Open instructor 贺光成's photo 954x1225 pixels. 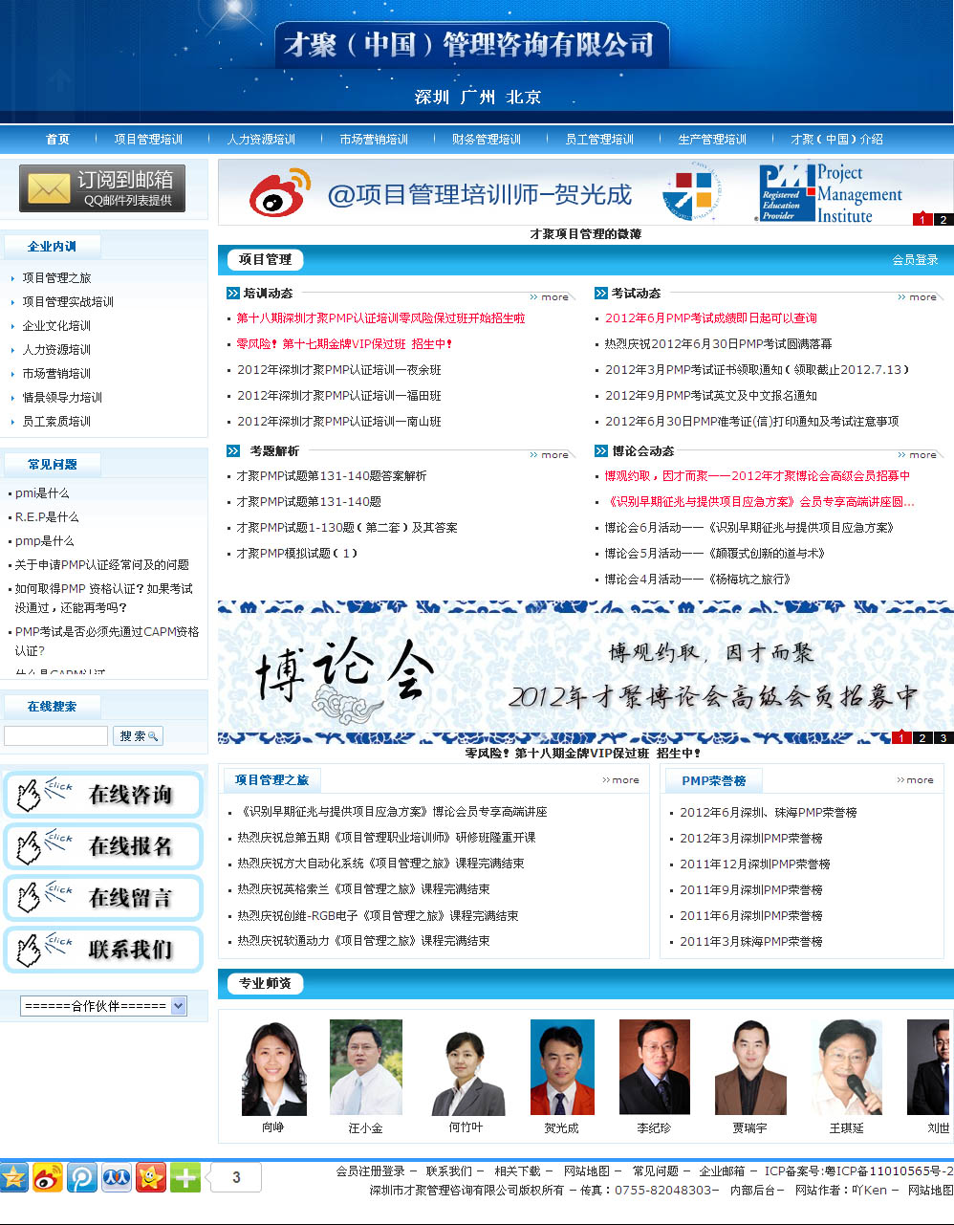pyautogui.click(x=562, y=1067)
